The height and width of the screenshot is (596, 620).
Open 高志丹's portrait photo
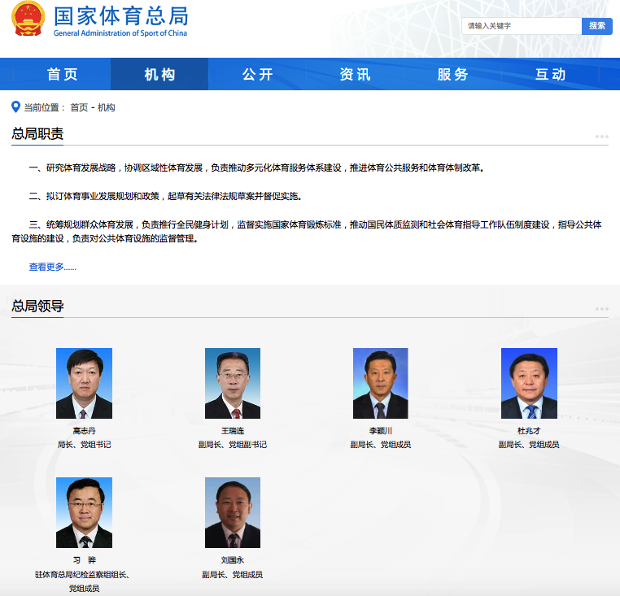[x=84, y=383]
